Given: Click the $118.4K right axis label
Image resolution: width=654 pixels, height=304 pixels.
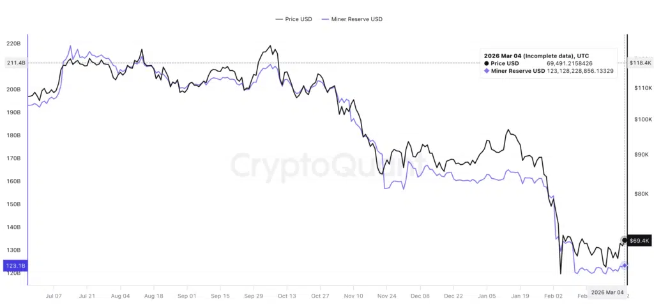Looking at the screenshot, I should tap(640, 63).
